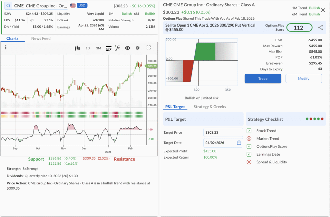The image size is (330, 217).
Task: Click the Modify button
Action: point(304,78)
